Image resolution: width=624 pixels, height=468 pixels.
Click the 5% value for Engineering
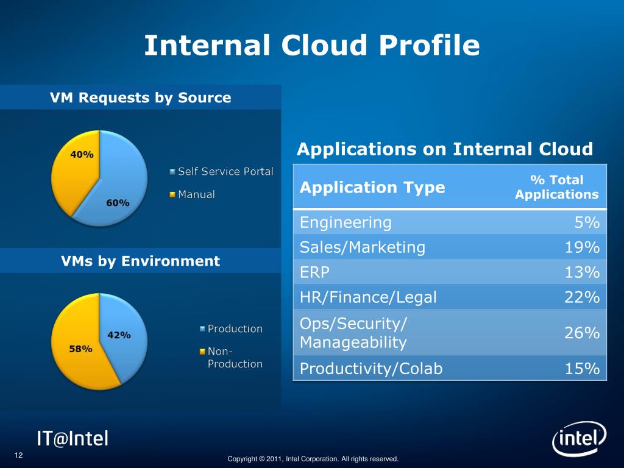[587, 222]
